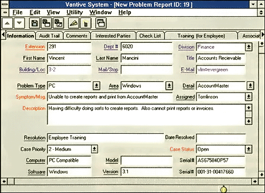The width and height of the screenshot is (265, 193).
Task: Open the Help menu
Action: coord(125,13)
